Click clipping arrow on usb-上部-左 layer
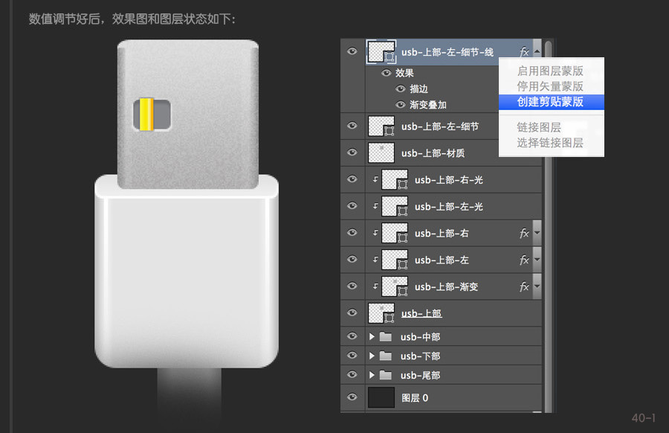Image resolution: width=669 pixels, height=433 pixels. pos(375,259)
